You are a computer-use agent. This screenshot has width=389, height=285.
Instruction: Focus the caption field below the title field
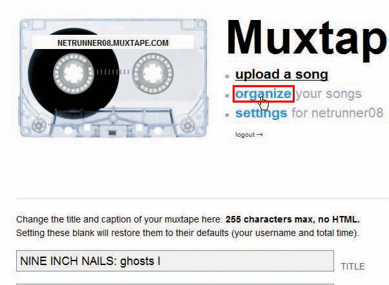(x=175, y=284)
